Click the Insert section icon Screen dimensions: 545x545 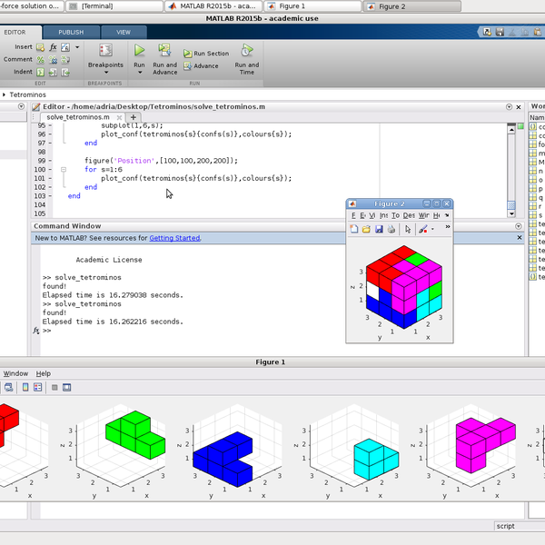click(40, 47)
